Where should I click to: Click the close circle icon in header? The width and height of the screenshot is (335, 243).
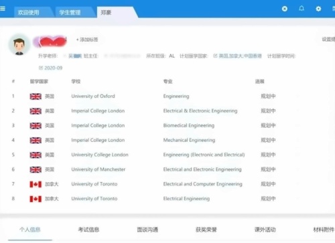[285, 9]
